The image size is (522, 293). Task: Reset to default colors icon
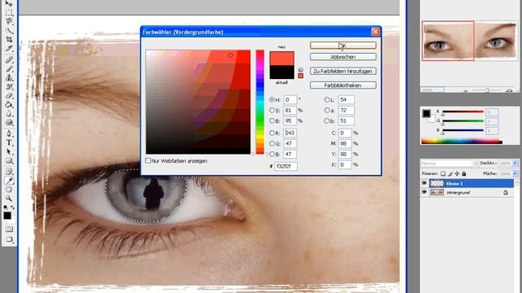tap(6, 208)
